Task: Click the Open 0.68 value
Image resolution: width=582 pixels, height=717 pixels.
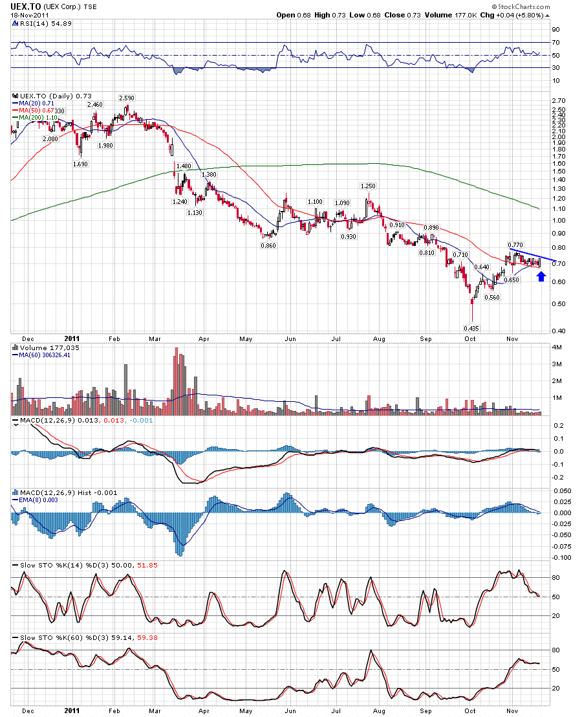Action: pos(294,15)
